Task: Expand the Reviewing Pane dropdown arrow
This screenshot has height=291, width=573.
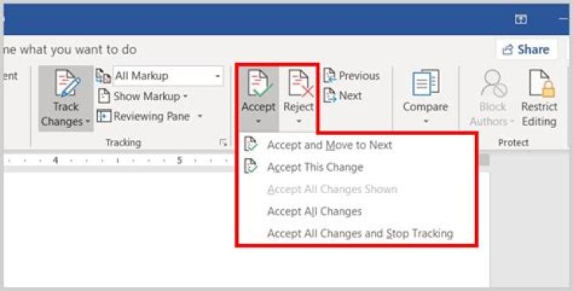Action: click(x=200, y=117)
